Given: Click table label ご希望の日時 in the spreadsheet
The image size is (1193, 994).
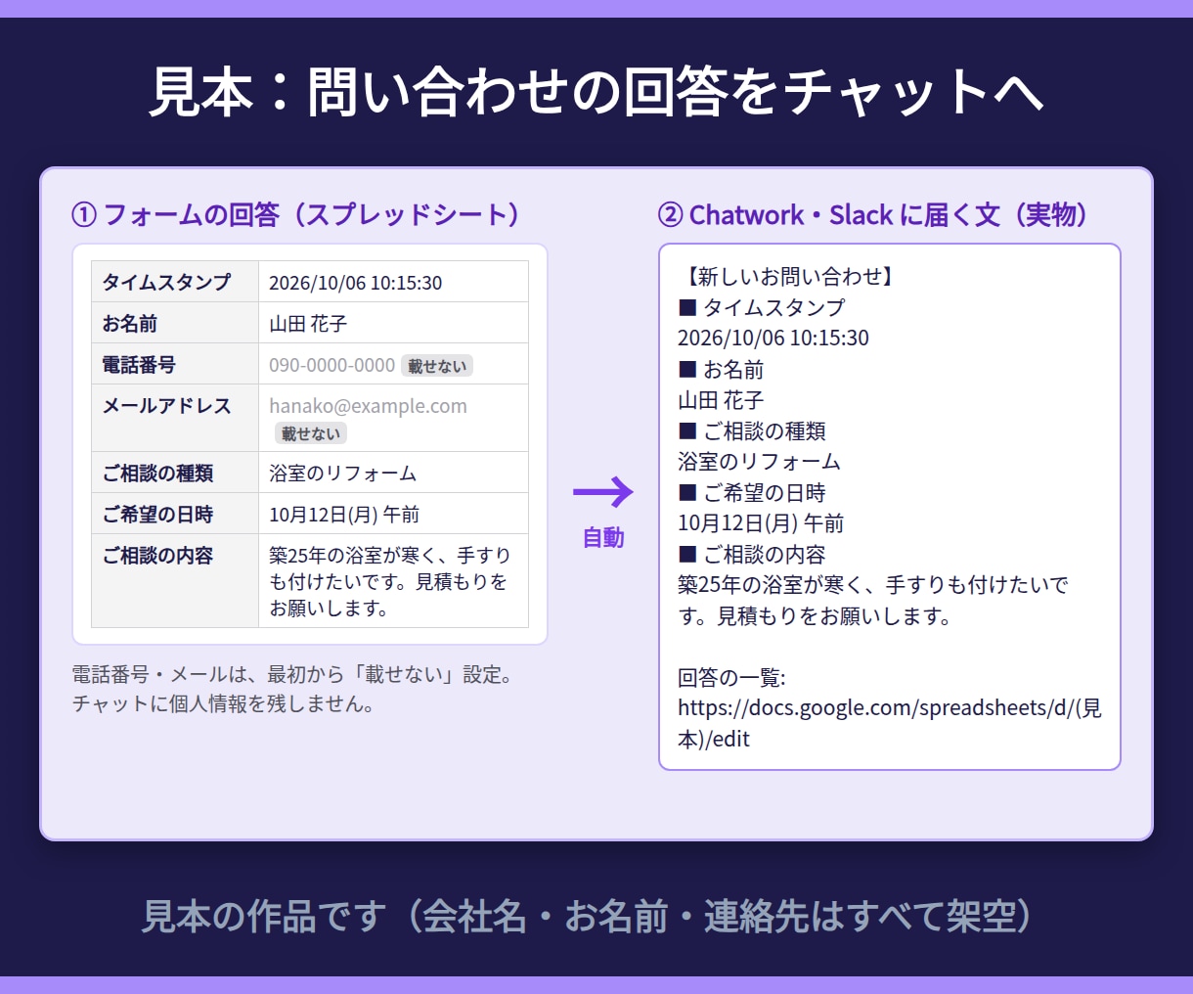Looking at the screenshot, I should (x=157, y=514).
